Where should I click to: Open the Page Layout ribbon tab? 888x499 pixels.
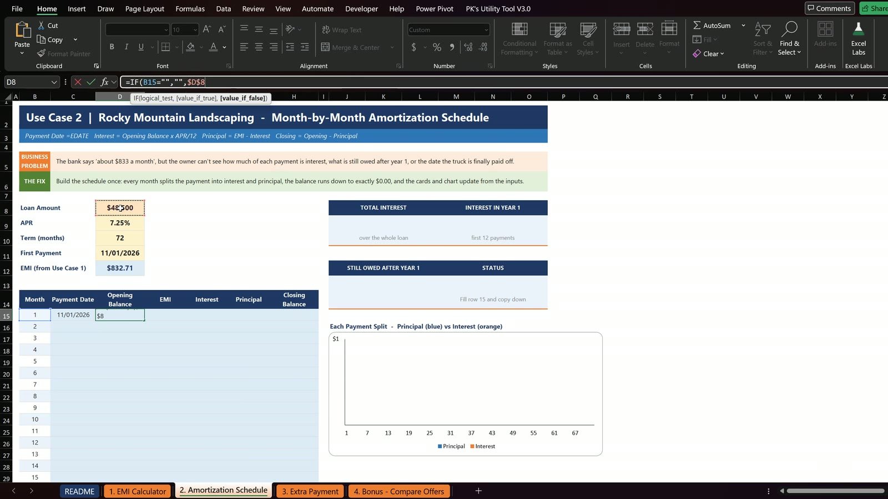click(x=144, y=9)
